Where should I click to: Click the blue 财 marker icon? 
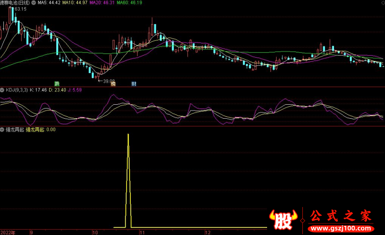[x=133, y=84]
